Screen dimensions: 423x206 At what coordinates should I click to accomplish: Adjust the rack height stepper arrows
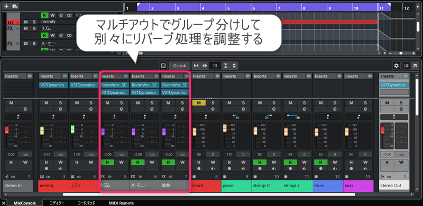pyautogui.click(x=234, y=66)
